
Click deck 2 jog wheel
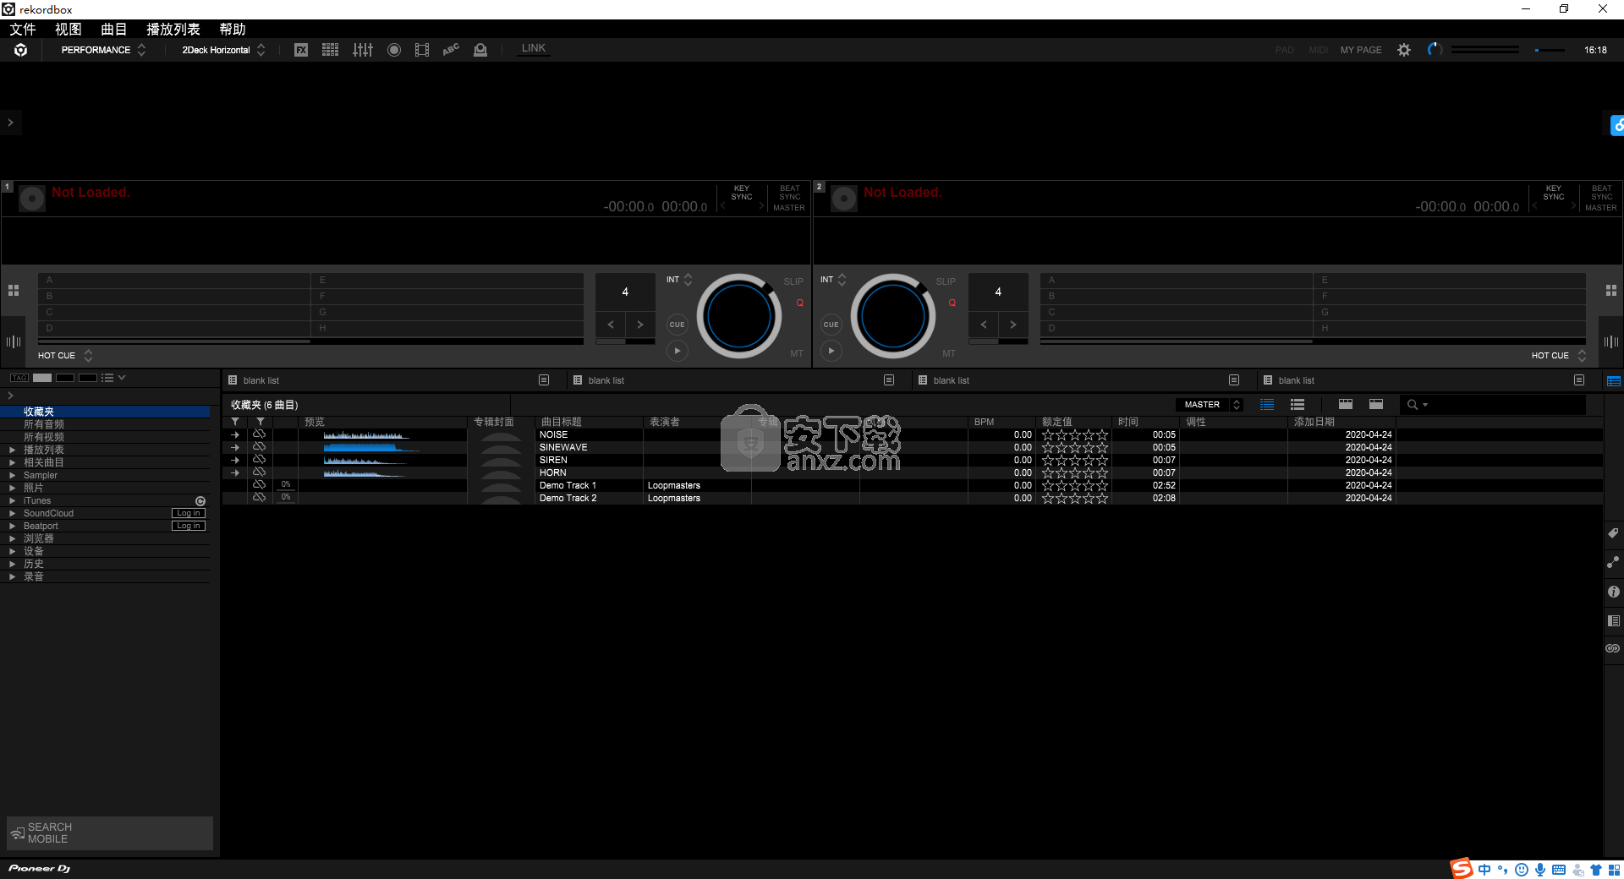click(893, 316)
